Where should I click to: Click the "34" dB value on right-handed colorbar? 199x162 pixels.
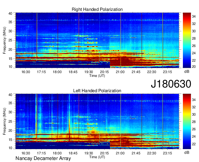pos(194,16)
